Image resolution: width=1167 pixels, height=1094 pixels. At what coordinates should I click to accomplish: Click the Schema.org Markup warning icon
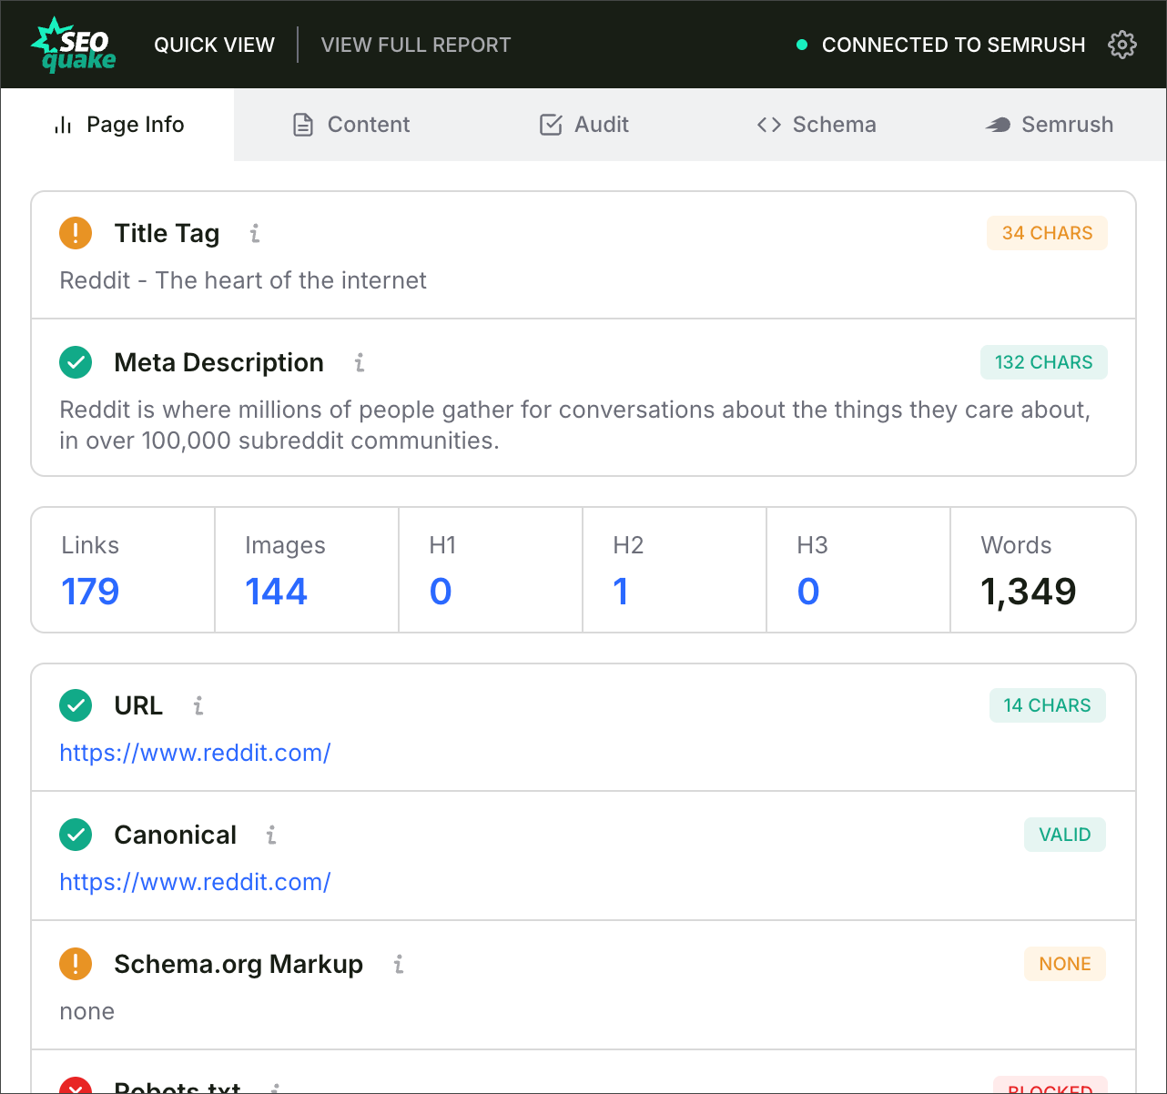(x=76, y=963)
